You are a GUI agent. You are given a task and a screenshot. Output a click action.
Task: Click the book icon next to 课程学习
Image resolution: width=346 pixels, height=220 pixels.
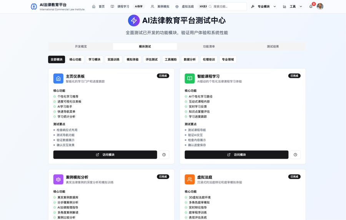pyautogui.click(x=112, y=7)
